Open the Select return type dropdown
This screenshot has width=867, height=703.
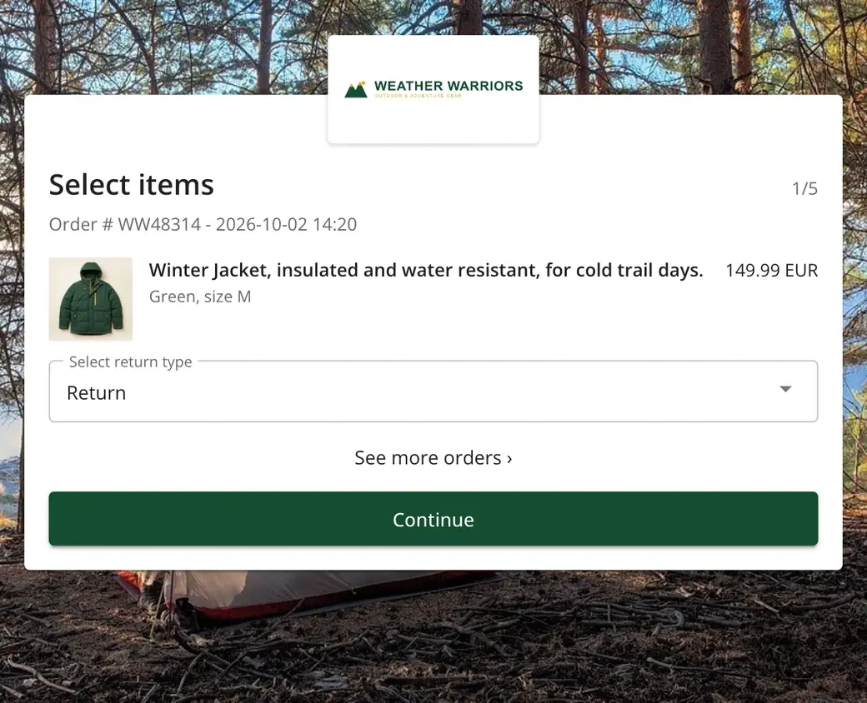point(433,391)
